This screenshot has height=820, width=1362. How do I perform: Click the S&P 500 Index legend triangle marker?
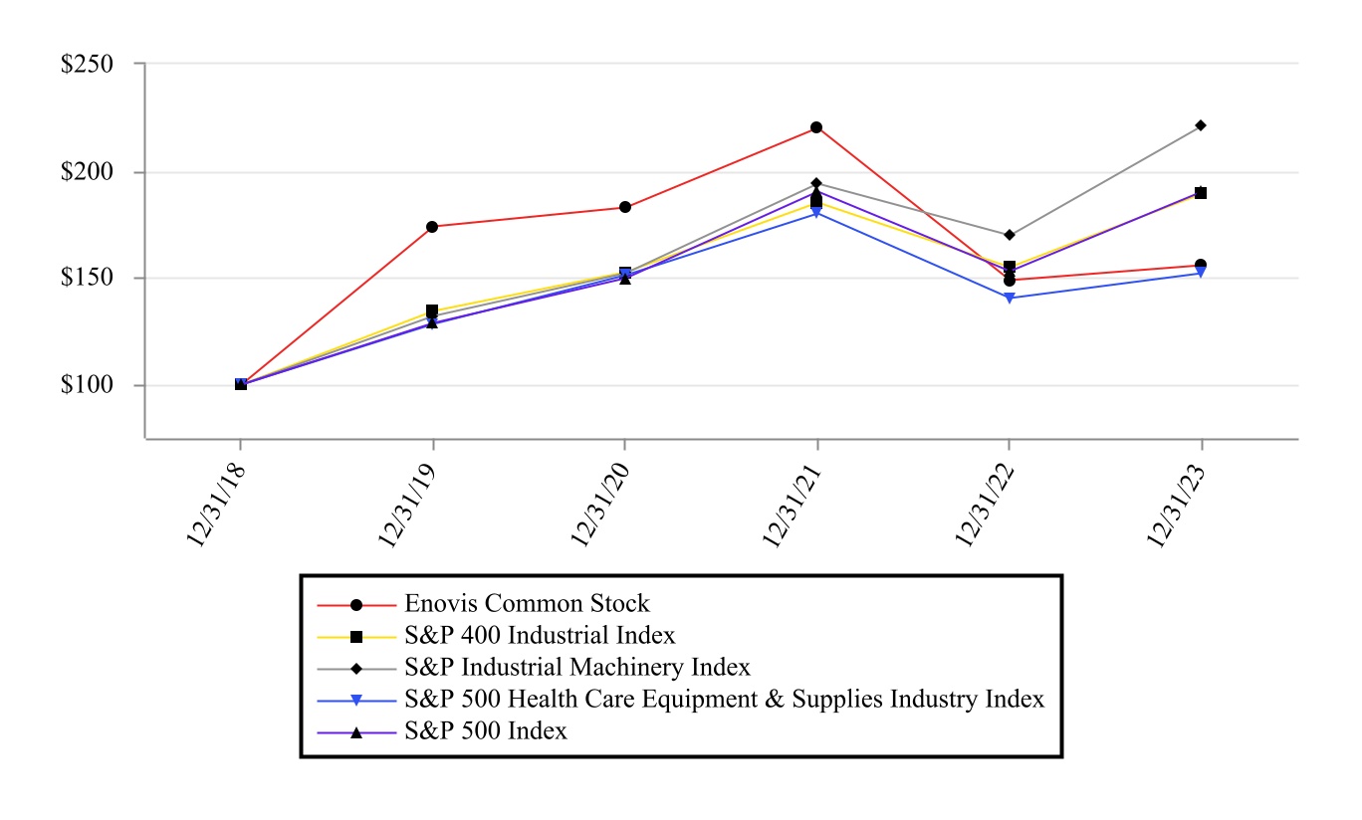click(x=355, y=731)
